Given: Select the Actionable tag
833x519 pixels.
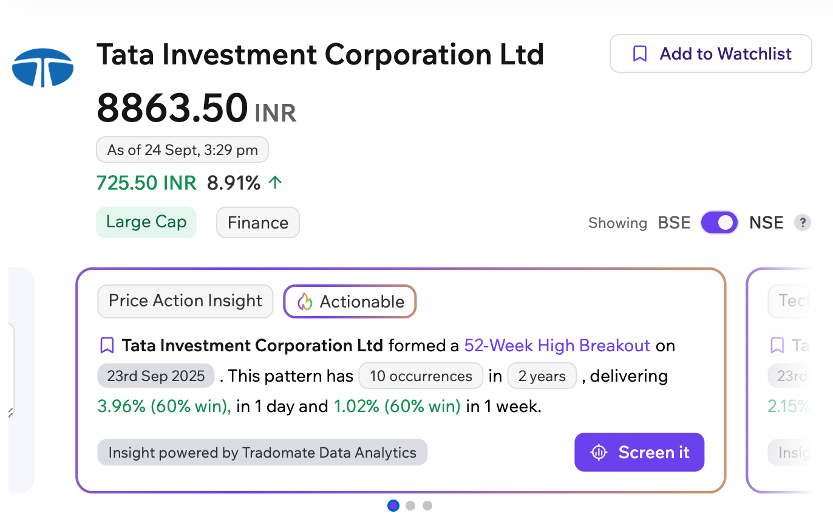Looking at the screenshot, I should pos(350,301).
